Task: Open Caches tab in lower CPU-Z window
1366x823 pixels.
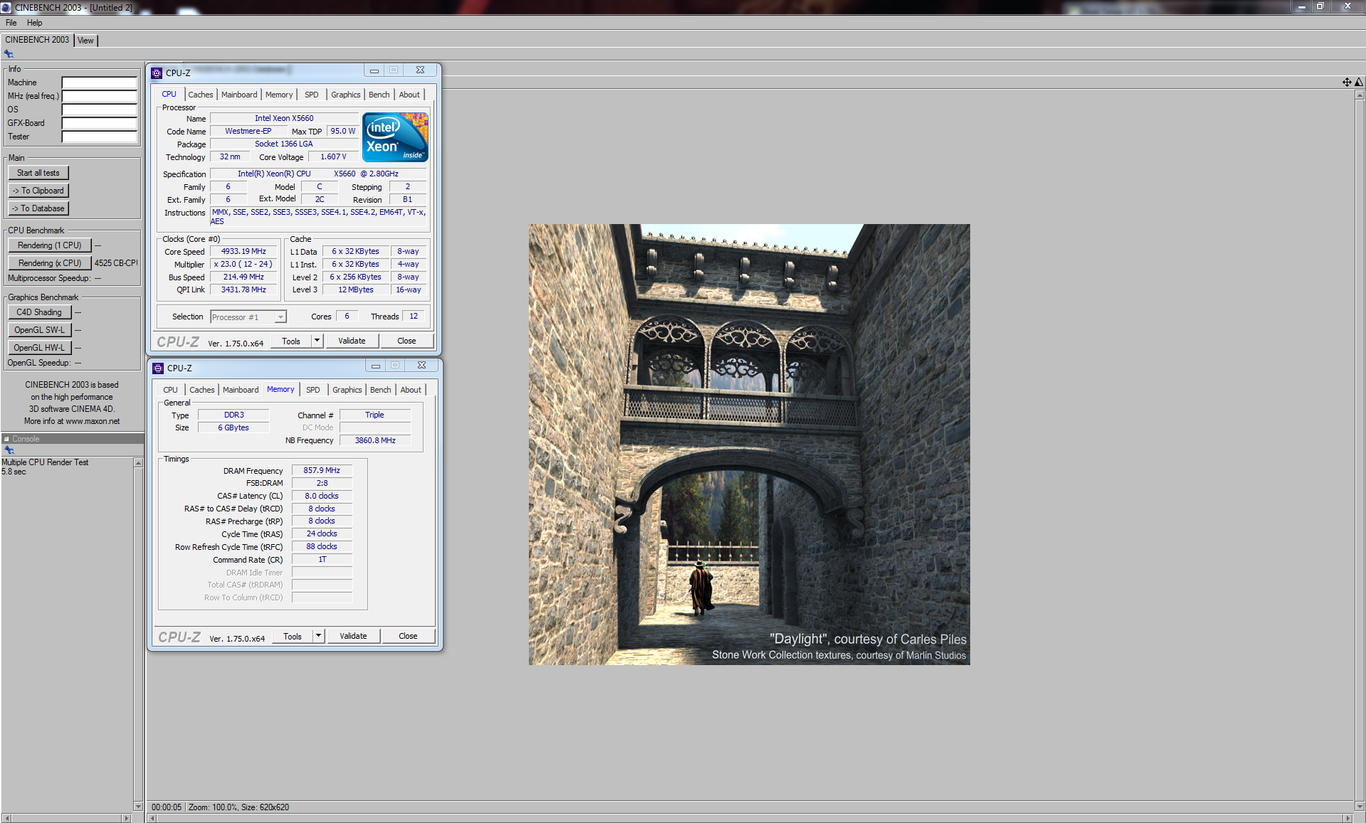Action: click(x=201, y=390)
